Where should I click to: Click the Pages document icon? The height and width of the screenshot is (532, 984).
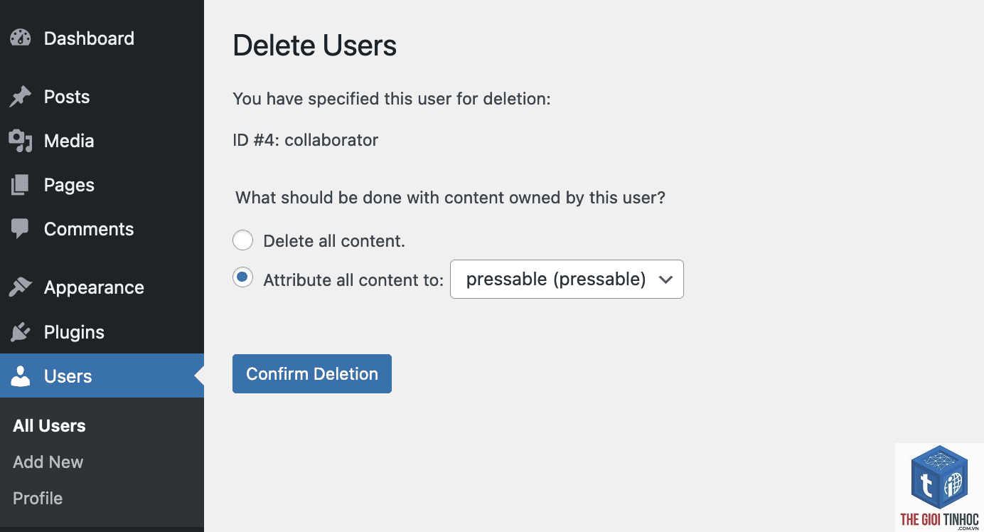pos(21,185)
